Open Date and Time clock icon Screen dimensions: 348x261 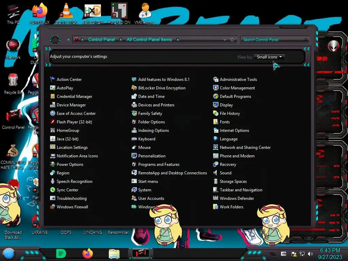tap(134, 96)
